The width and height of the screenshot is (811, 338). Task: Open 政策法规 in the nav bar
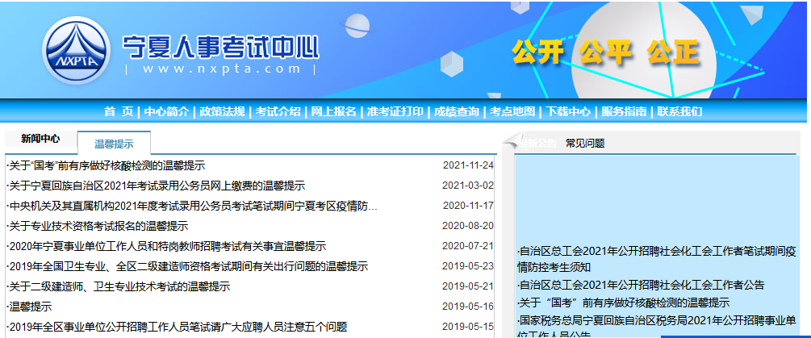[x=222, y=111]
